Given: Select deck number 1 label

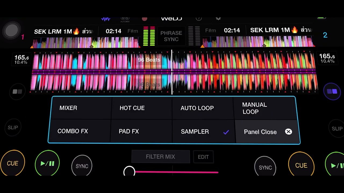Looking at the screenshot, I should coord(23,37).
